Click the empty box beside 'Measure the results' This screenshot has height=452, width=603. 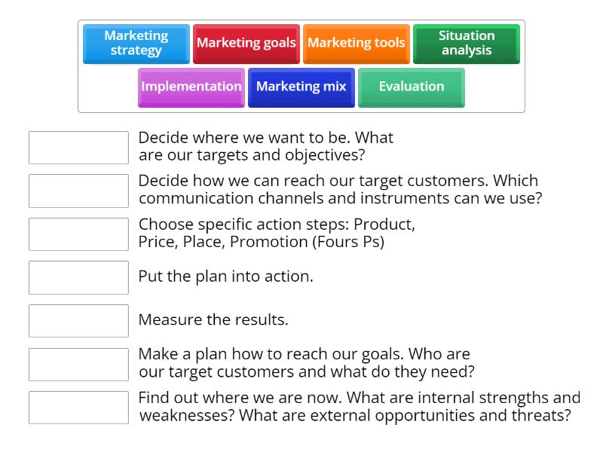[x=78, y=321]
